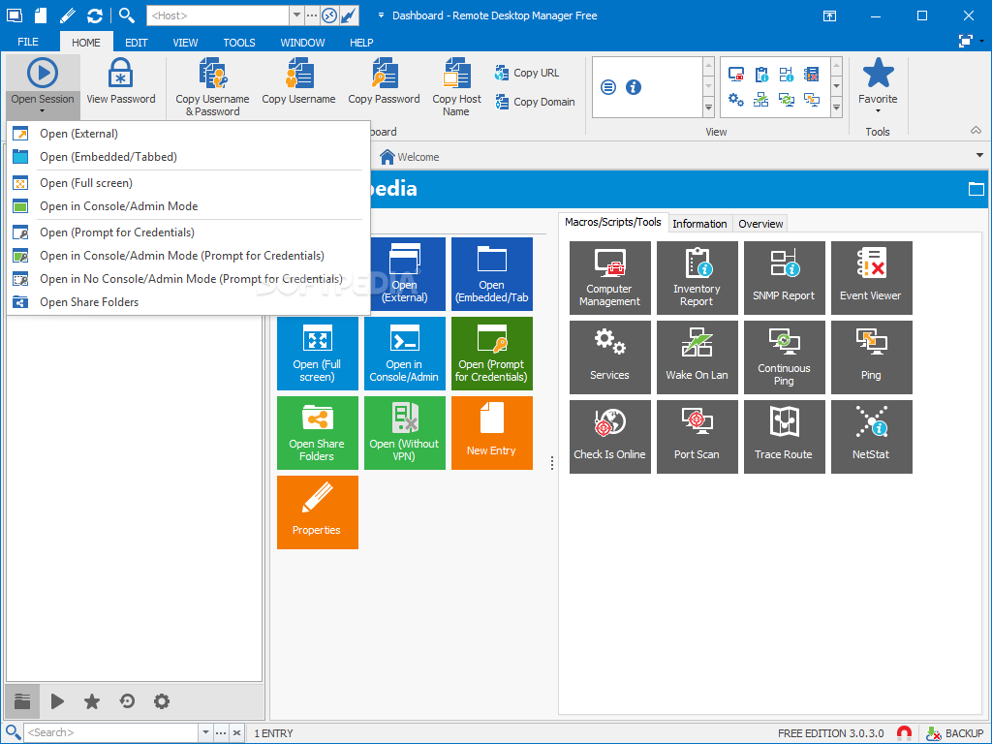992x744 pixels.
Task: Open the Event Viewer tile
Action: [x=872, y=278]
